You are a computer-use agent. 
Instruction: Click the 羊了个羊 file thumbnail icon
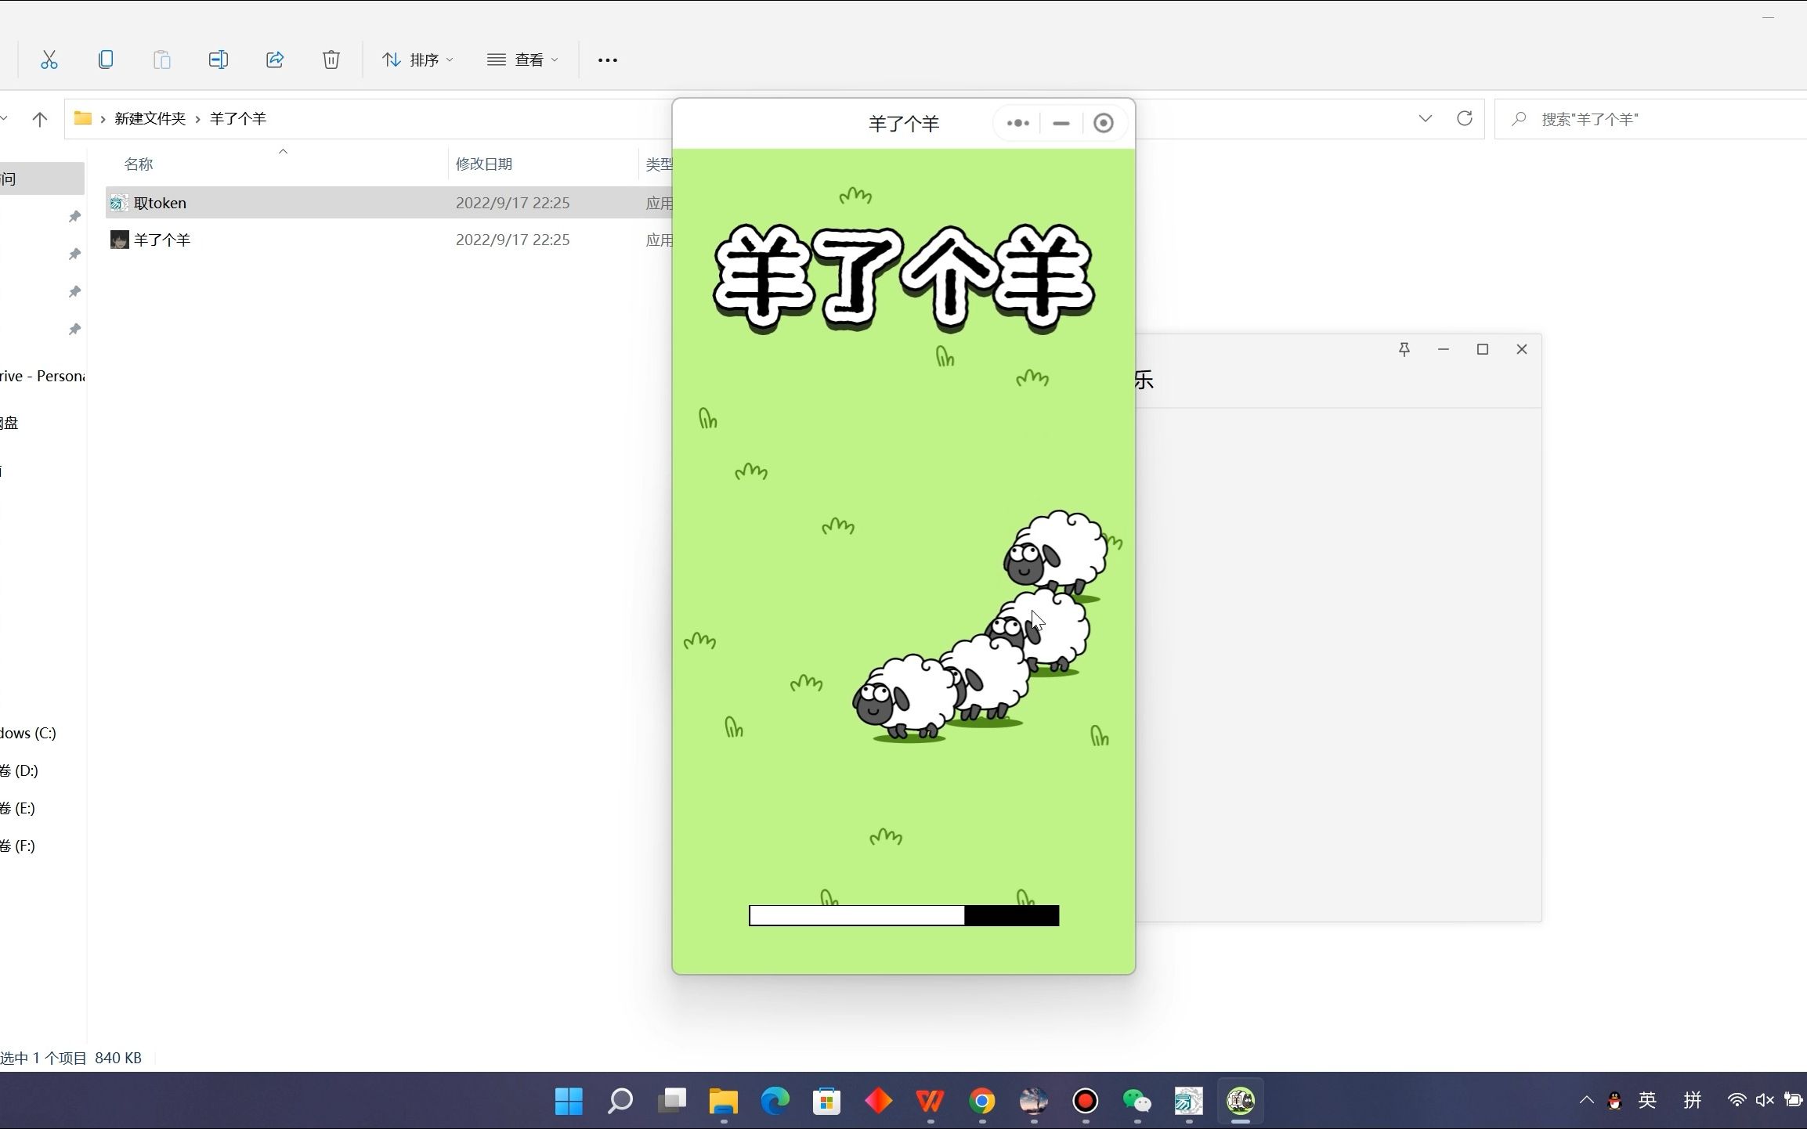click(119, 240)
